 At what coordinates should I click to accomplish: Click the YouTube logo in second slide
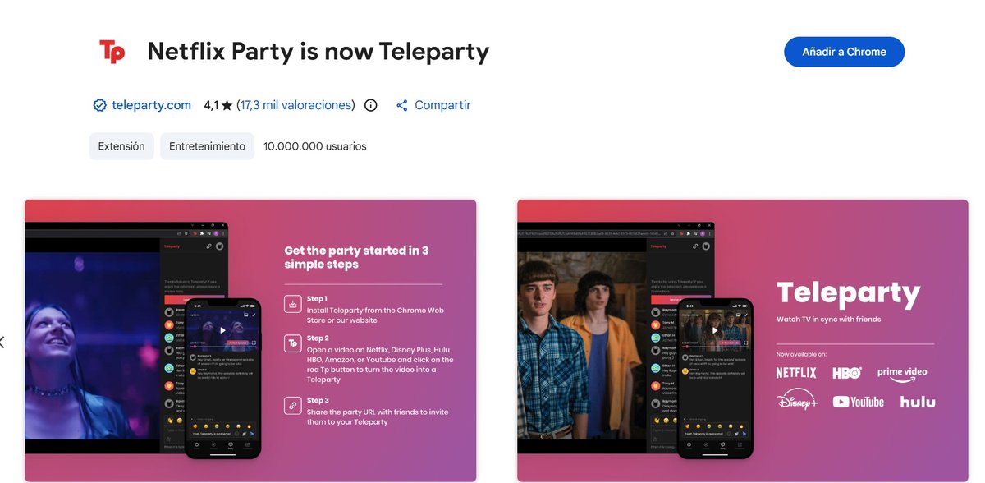pyautogui.click(x=859, y=402)
